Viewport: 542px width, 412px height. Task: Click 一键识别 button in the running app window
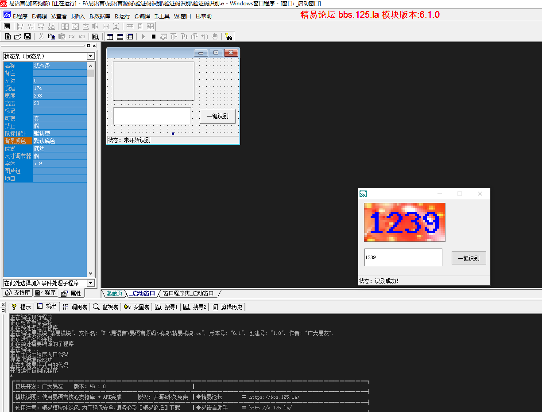coord(469,258)
